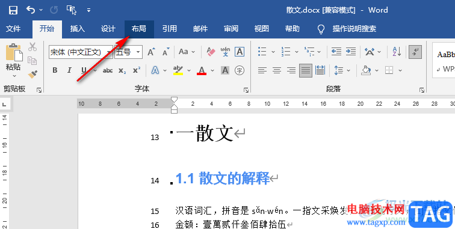455x229 pixels.
Task: Toggle strikethrough abc formatting
Action: click(x=108, y=70)
